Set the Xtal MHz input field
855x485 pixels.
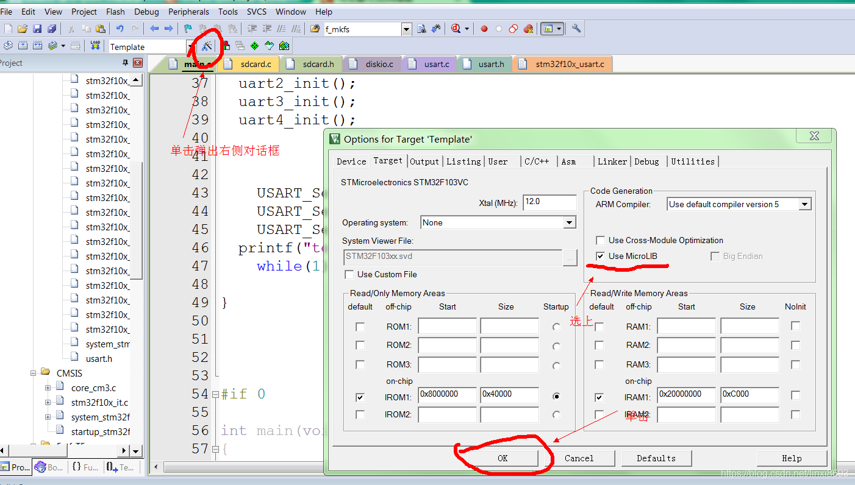549,202
